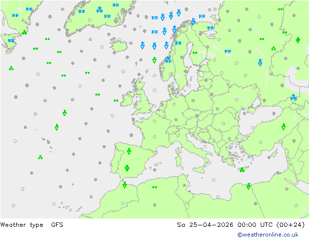
Task: Click the green rain trio symbol over Russia
Action: pos(273,48)
